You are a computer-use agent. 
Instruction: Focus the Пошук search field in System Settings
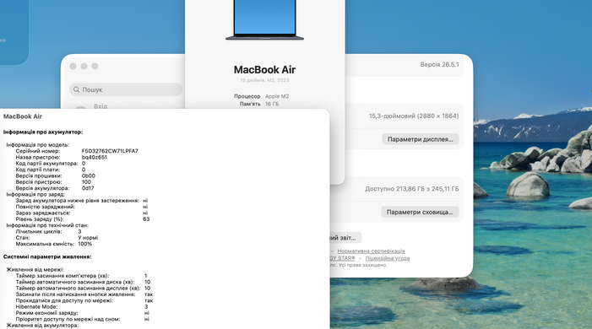coord(126,89)
